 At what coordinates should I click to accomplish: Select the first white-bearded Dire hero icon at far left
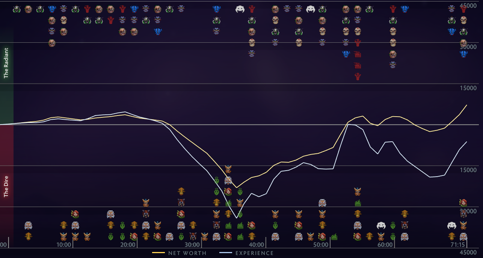28,225
